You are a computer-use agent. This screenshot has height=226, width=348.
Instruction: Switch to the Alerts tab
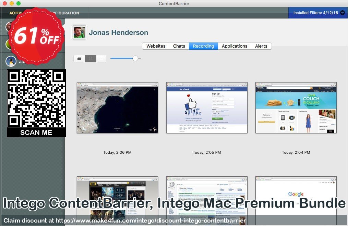(261, 46)
